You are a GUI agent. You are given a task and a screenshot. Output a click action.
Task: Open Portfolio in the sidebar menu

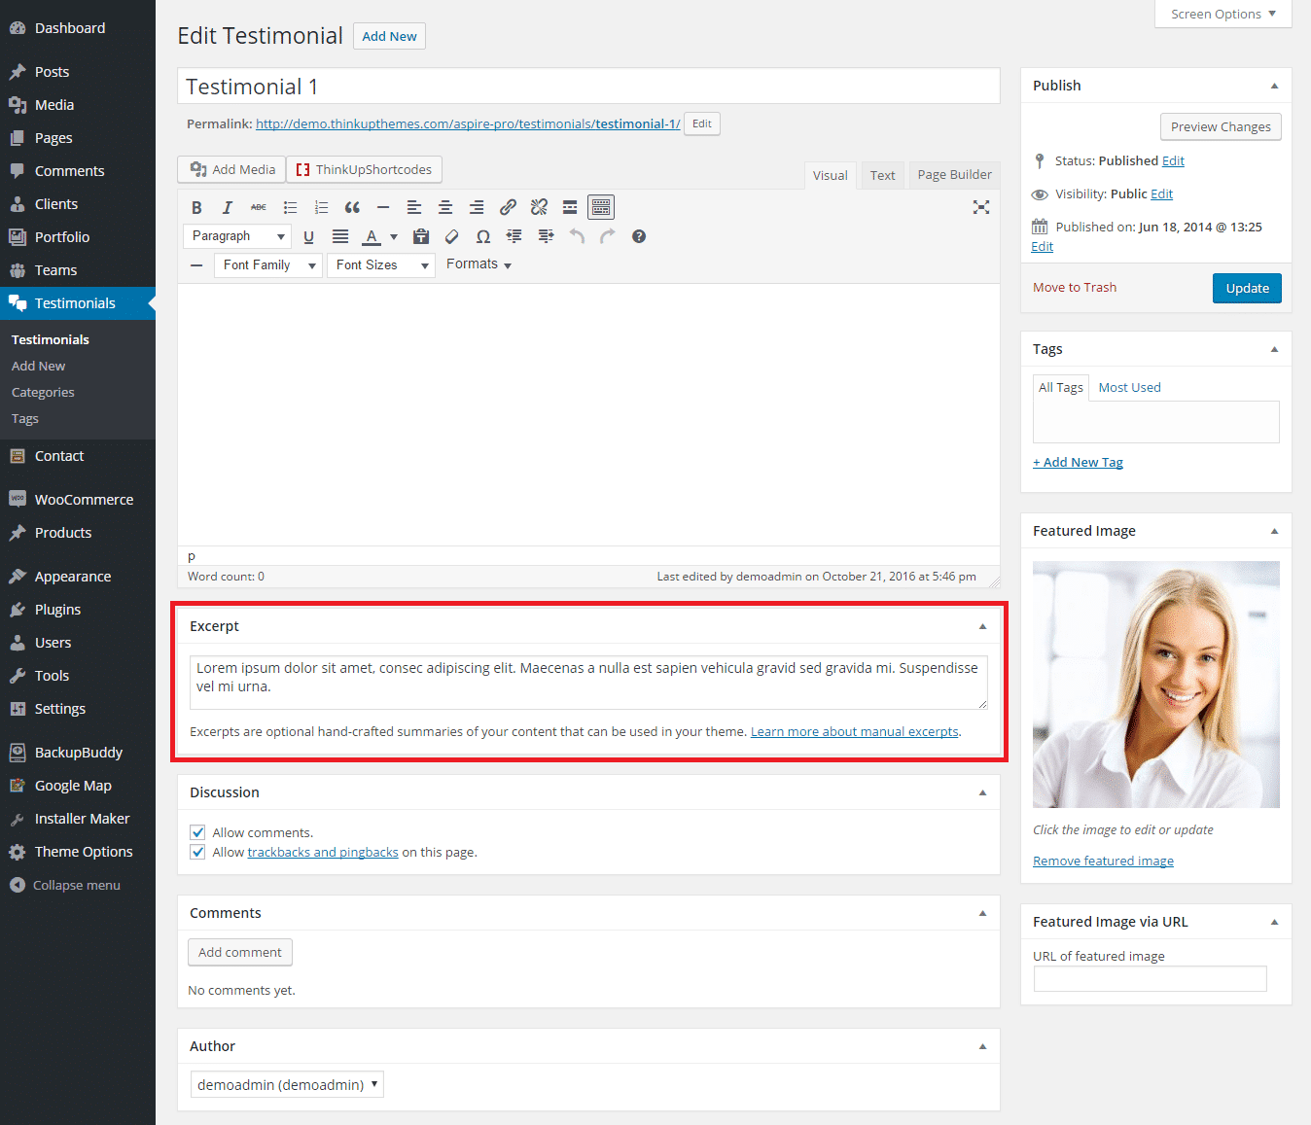pyautogui.click(x=62, y=237)
